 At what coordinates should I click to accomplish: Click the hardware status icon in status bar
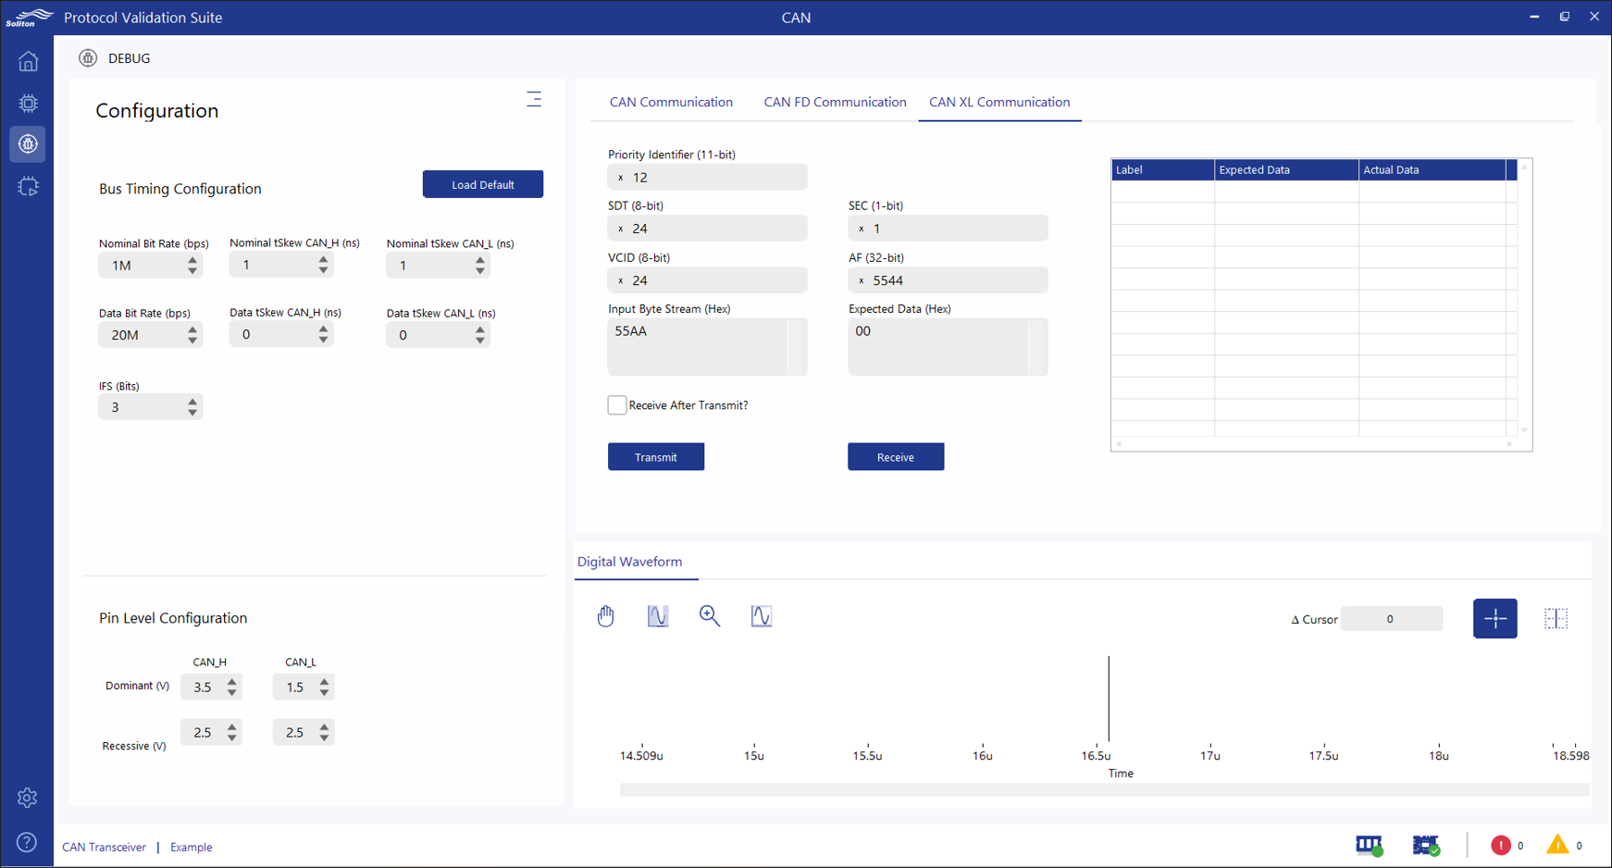click(x=1369, y=845)
